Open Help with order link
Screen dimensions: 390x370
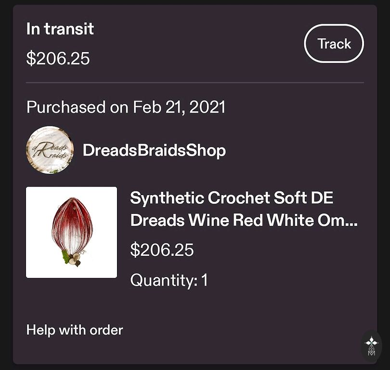click(75, 330)
